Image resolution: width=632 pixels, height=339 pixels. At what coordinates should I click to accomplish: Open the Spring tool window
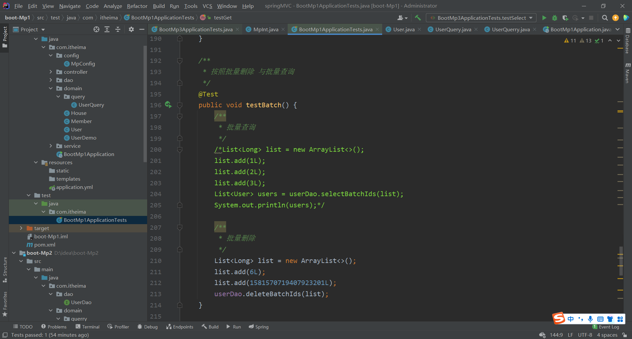coord(259,327)
